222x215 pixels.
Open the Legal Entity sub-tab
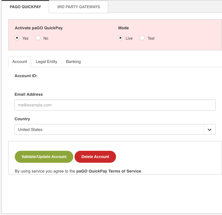(47, 62)
